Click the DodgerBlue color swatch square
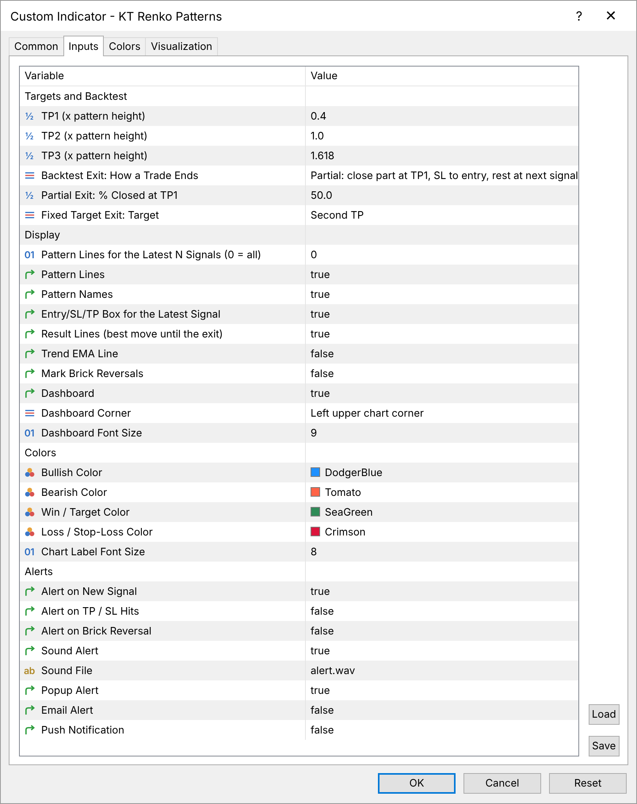The width and height of the screenshot is (637, 804). coord(315,472)
